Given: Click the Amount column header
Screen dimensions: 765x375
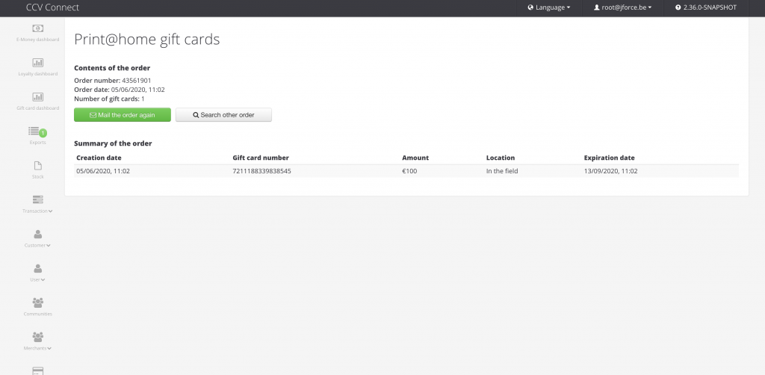Looking at the screenshot, I should click(415, 158).
